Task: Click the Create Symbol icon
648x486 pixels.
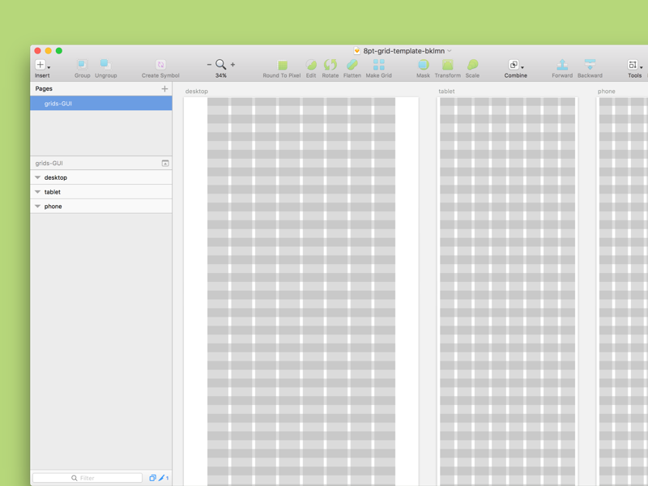Action: click(160, 65)
